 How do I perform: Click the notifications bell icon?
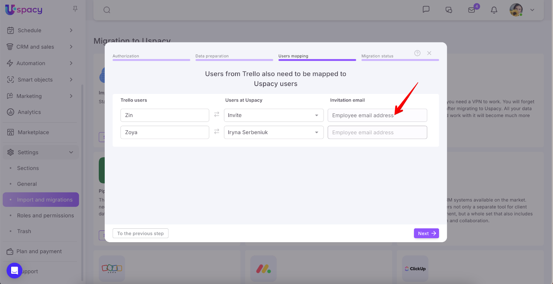[x=494, y=10]
